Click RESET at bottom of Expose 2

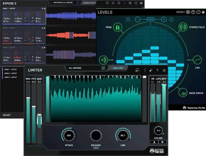click(x=7, y=115)
